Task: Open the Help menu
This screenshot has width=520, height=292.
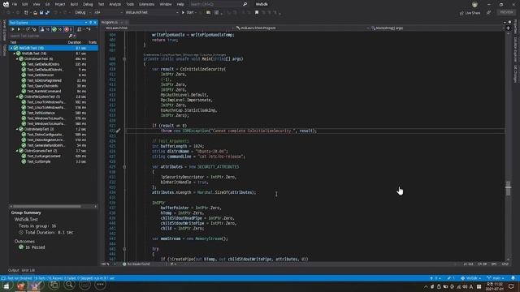Action: tap(180, 4)
